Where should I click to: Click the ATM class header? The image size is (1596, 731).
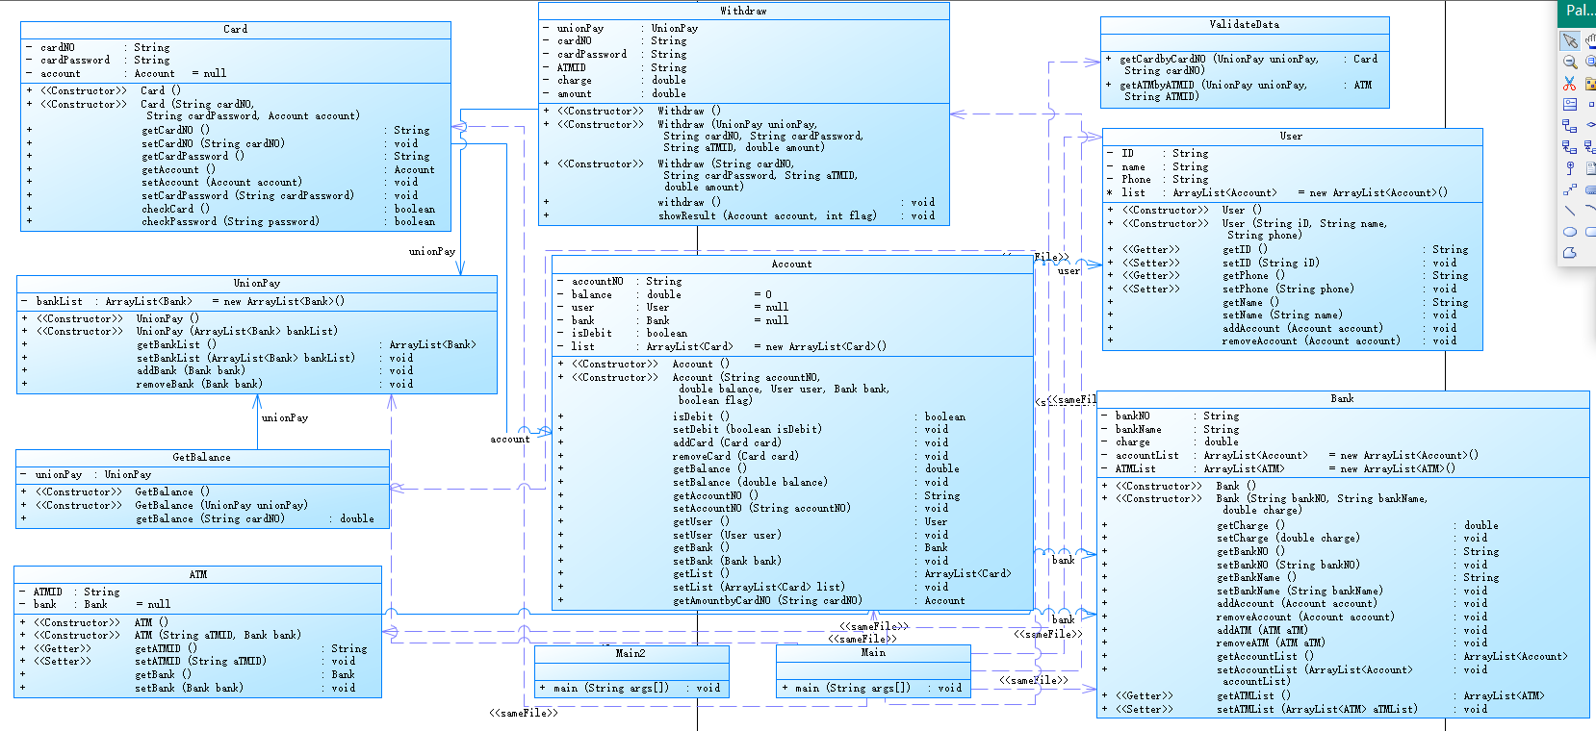[x=198, y=575]
